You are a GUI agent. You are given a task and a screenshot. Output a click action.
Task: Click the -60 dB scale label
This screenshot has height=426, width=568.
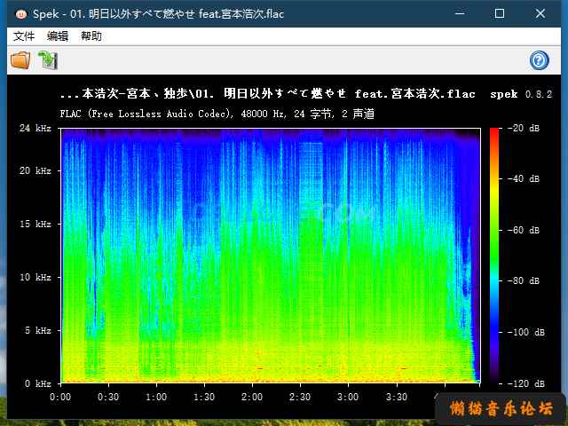click(524, 230)
